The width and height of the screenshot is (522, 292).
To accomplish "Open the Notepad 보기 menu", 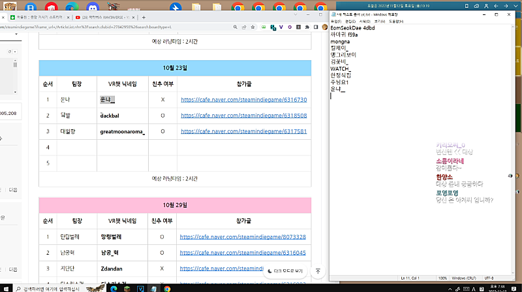I will (380, 22).
